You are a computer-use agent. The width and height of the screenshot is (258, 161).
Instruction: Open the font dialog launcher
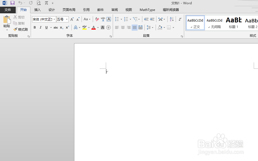point(111,36)
